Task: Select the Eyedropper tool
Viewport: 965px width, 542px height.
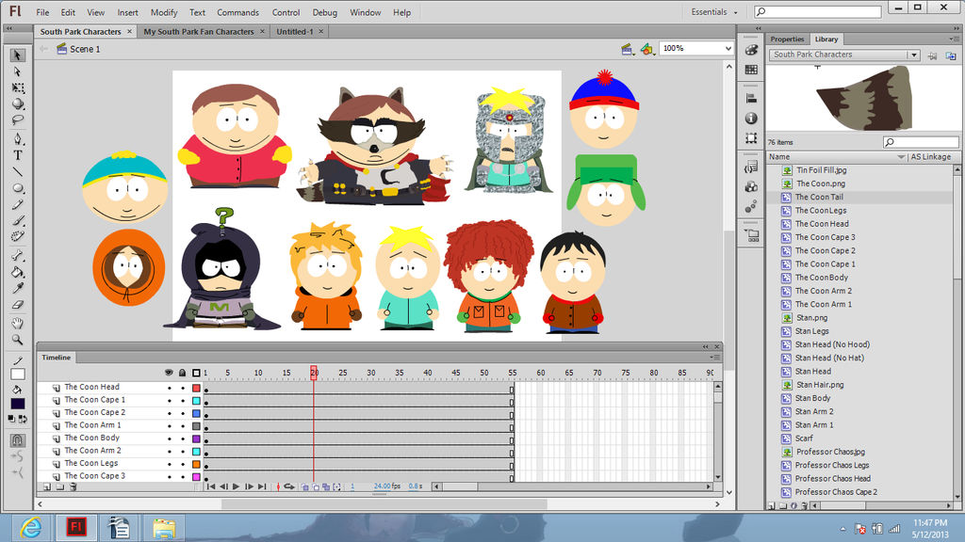Action: pyautogui.click(x=18, y=288)
